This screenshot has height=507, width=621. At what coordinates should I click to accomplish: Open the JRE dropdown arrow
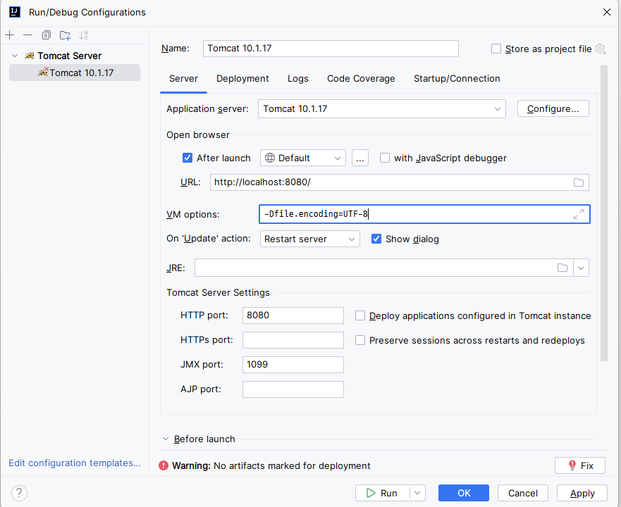581,268
